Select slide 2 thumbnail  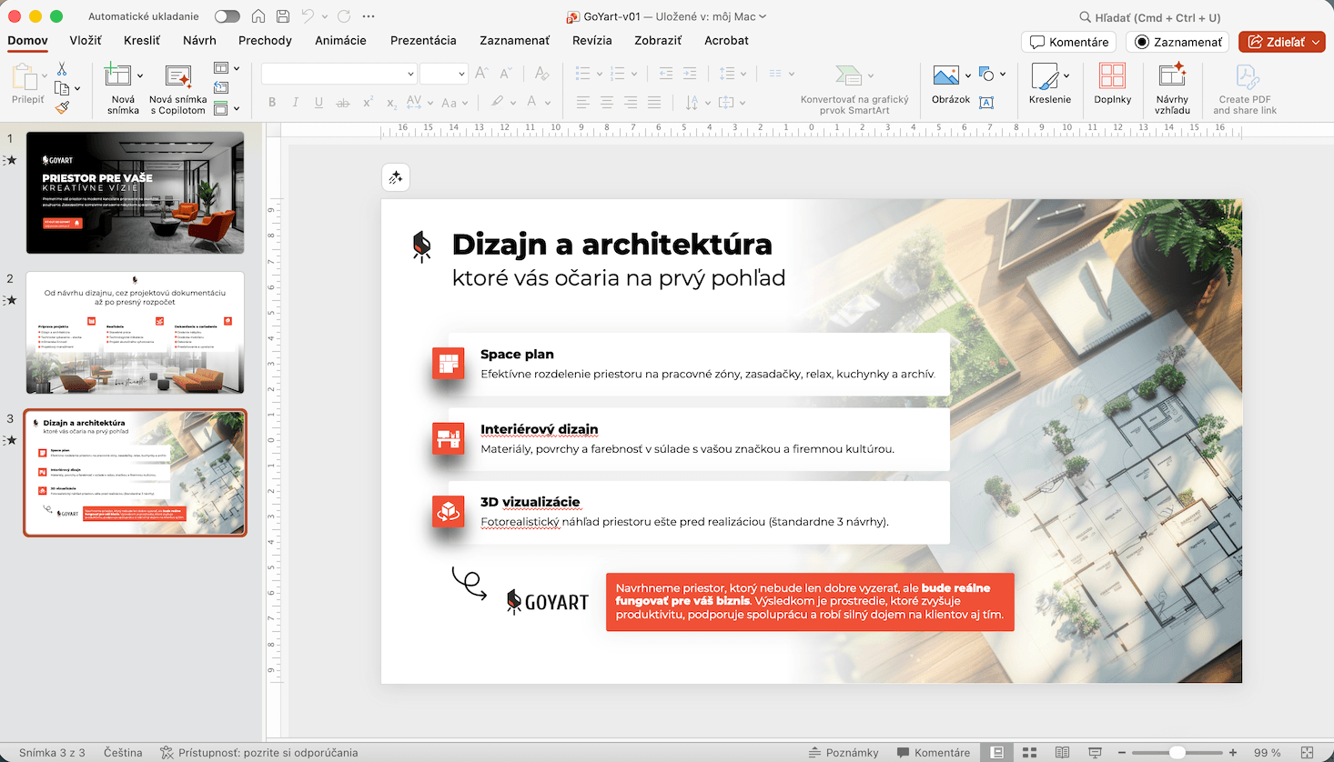coord(135,332)
